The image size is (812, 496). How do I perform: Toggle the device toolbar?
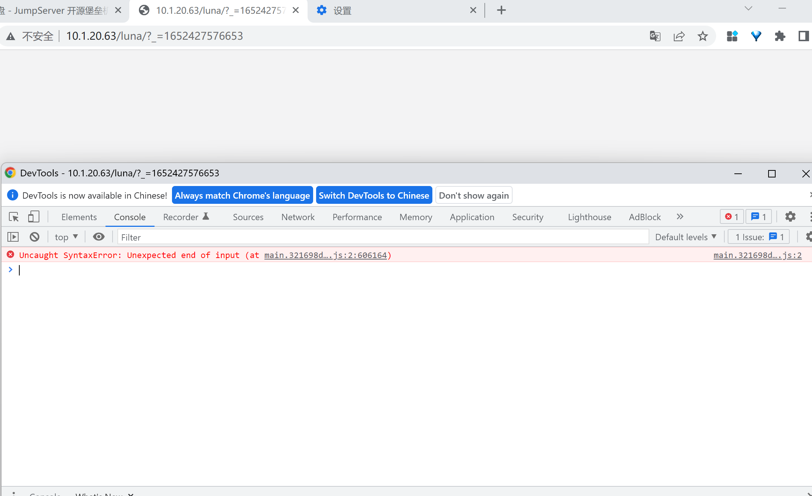coord(33,217)
